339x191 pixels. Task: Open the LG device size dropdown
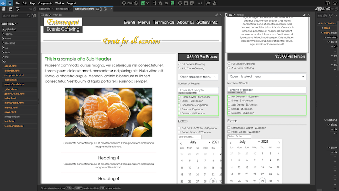(46, 15)
